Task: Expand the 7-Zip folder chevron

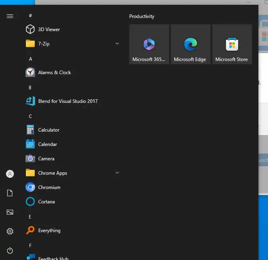Action: point(117,43)
